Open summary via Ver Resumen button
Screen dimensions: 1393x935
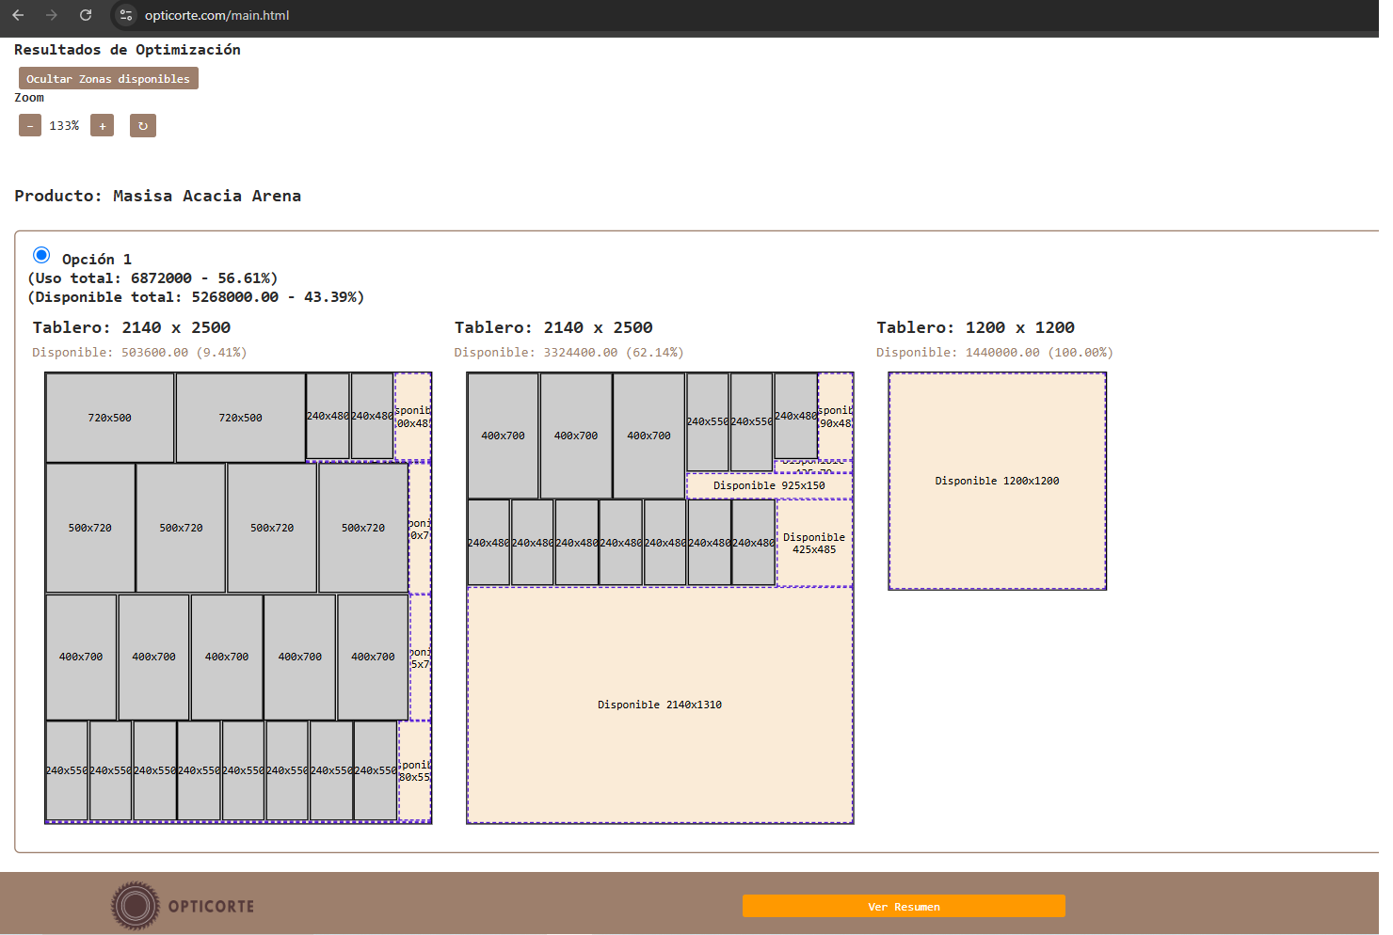click(x=904, y=906)
